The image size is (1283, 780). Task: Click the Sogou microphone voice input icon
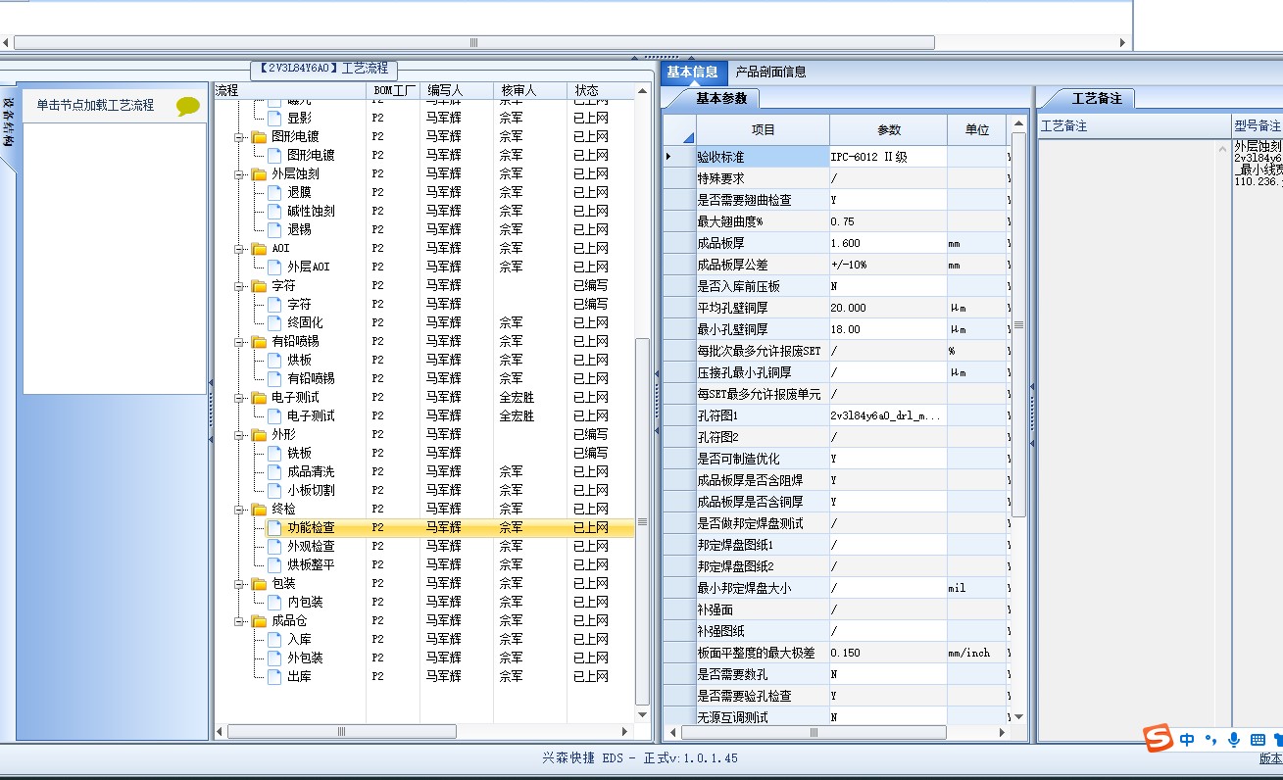pos(1234,740)
